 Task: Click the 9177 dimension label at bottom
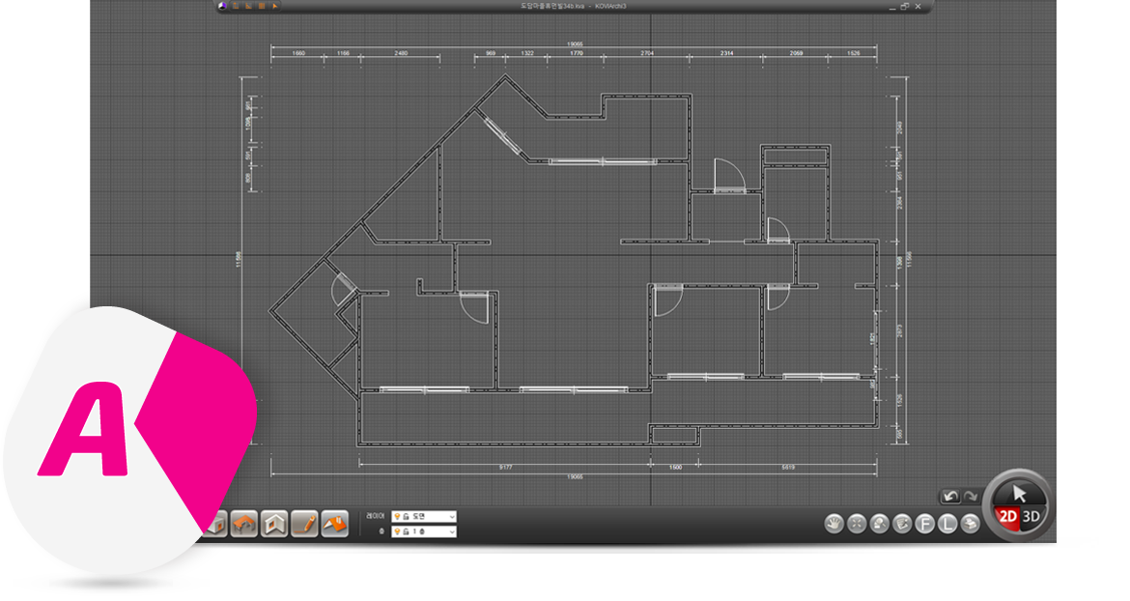pos(505,468)
